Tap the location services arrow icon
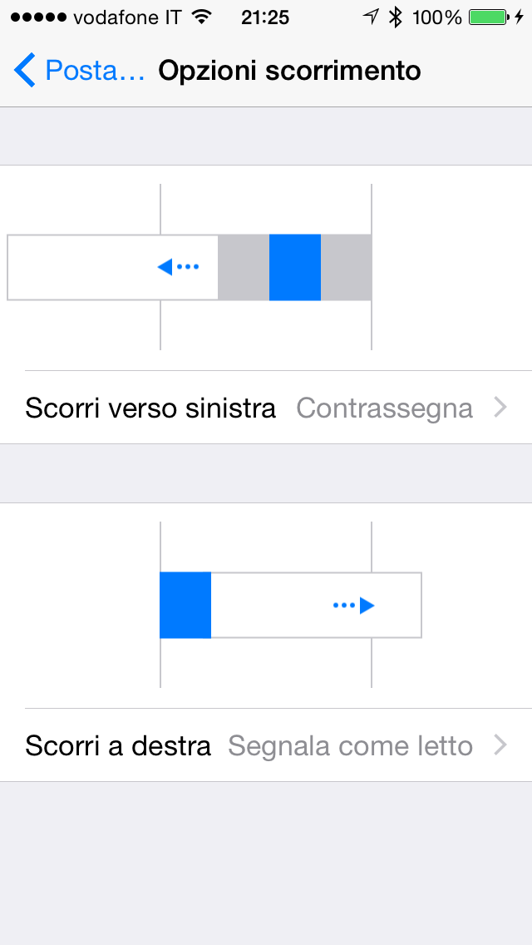Viewport: 532px width, 945px height. [x=371, y=17]
